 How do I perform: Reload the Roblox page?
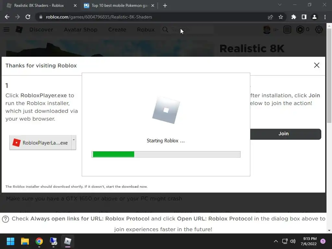28,17
